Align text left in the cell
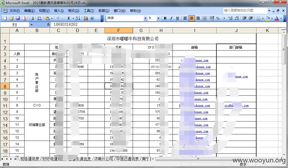Image resolution: width=288 pixels, height=168 pixels. [x=185, y=18]
